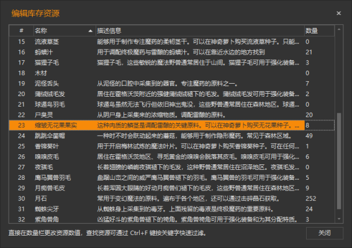Edit quantity 8 of highlighted row 23

coord(319,125)
